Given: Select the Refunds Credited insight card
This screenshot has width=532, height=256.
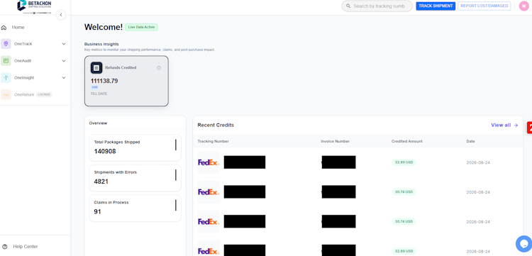Looking at the screenshot, I should (x=126, y=81).
